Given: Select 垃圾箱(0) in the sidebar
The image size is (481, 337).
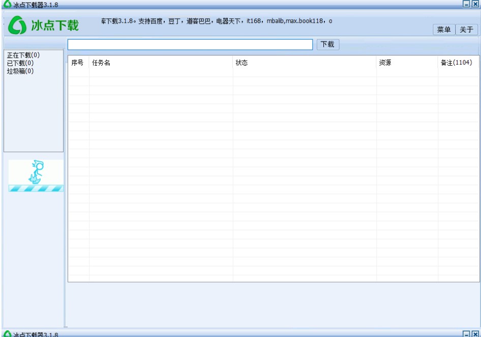Looking at the screenshot, I should coord(20,71).
